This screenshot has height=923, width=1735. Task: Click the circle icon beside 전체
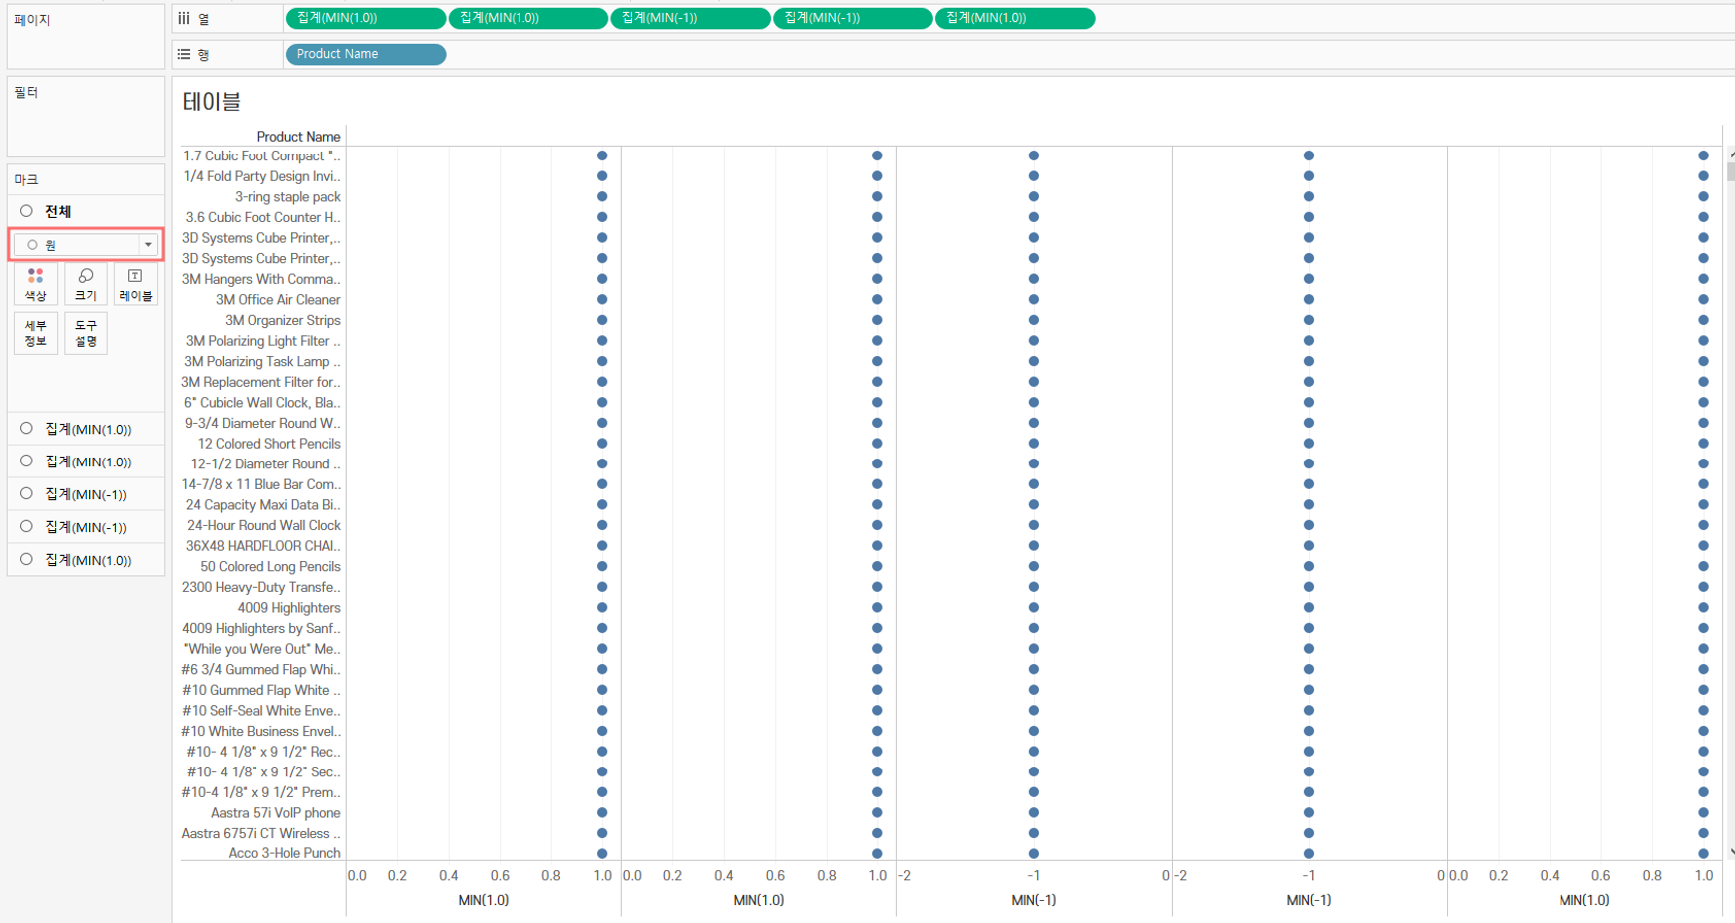27,211
